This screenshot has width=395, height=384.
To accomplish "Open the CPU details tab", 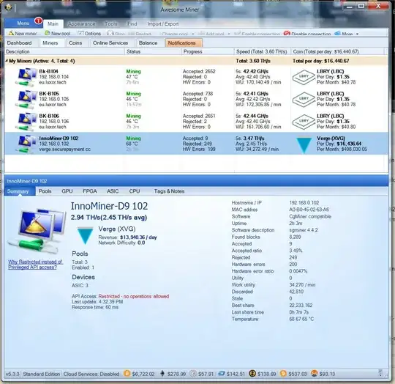I will point(135,191).
